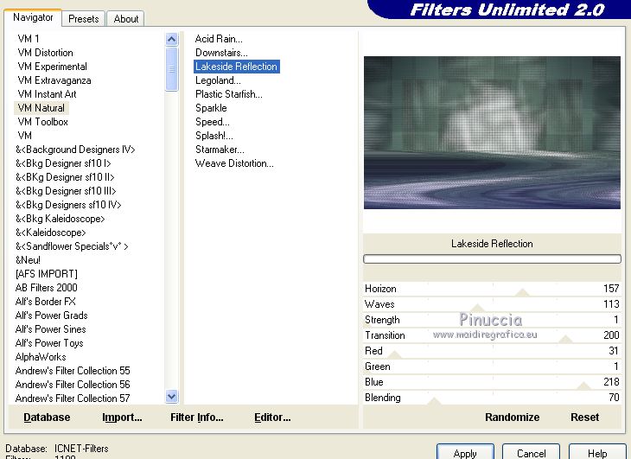Select the VM Experimental category
The height and width of the screenshot is (459, 631).
pyautogui.click(x=52, y=67)
